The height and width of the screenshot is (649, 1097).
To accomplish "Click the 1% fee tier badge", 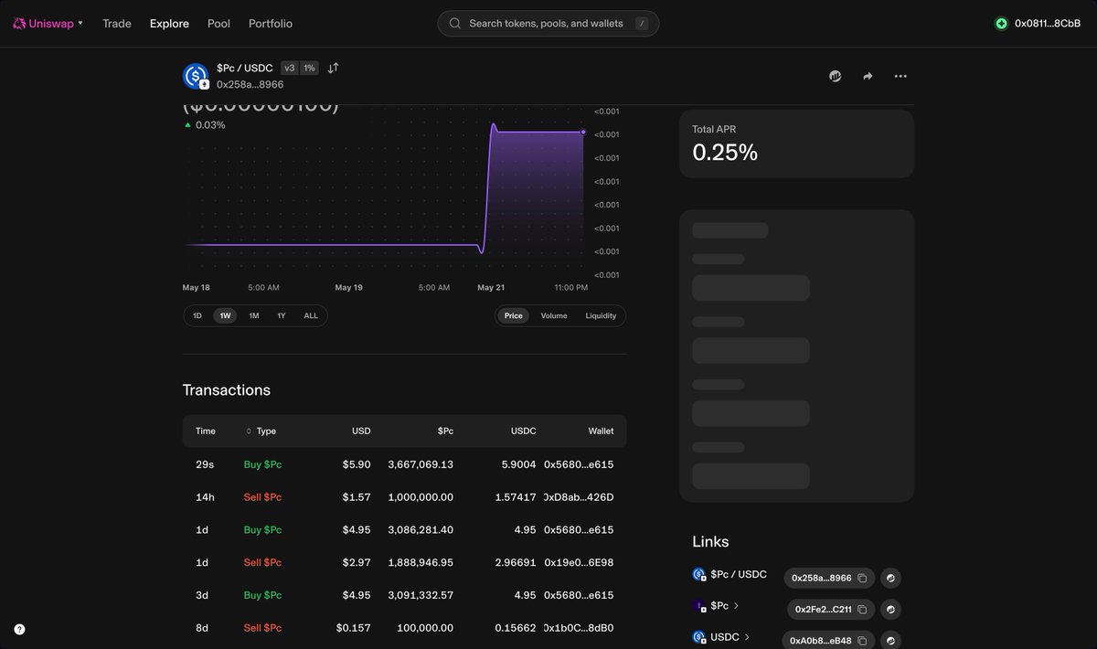I will pyautogui.click(x=309, y=68).
